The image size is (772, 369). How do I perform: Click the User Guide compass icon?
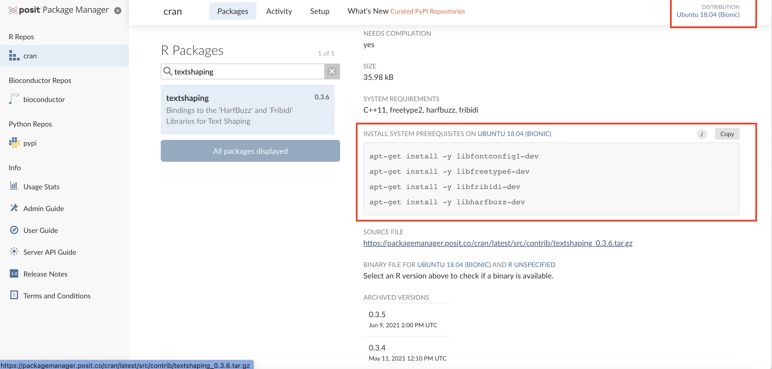tap(14, 230)
